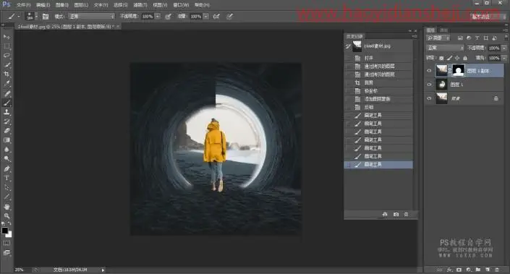Image resolution: width=510 pixels, height=274 pixels.
Task: Filter for type layers icon
Action: 477,38
